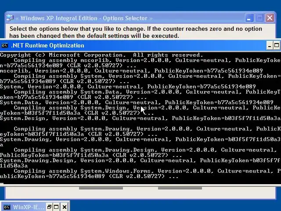The width and height of the screenshot is (281, 211).
Task: Click the 'mscorlib, Version=2.0.0.0' result line
Action: click(131, 71)
